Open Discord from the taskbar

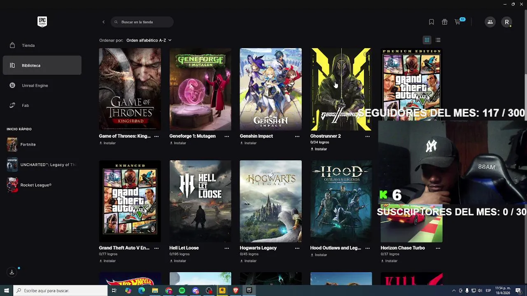tap(196, 291)
